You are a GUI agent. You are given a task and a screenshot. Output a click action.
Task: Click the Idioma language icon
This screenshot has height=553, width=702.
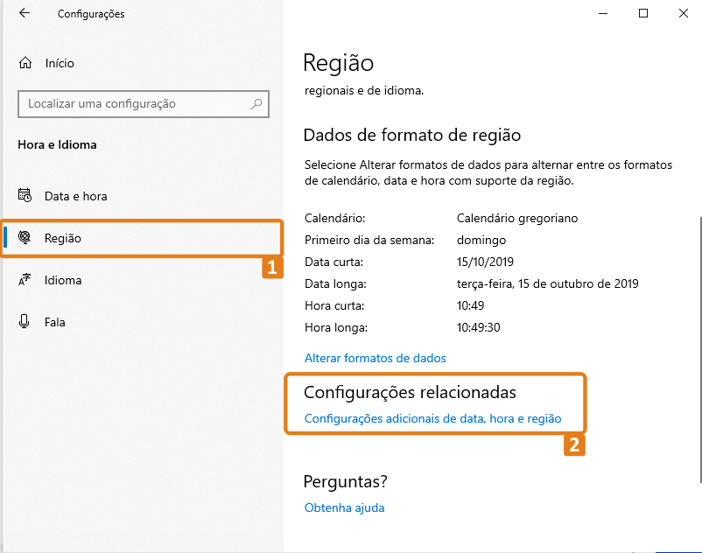pyautogui.click(x=25, y=280)
